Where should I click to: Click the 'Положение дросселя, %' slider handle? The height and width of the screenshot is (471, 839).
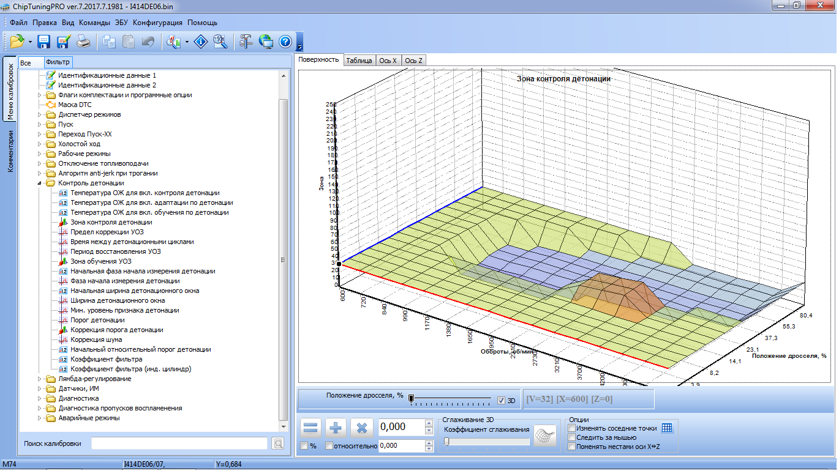pos(412,398)
